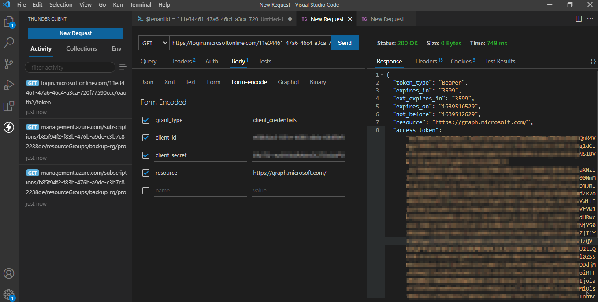Open the request Headers tab

182,61
